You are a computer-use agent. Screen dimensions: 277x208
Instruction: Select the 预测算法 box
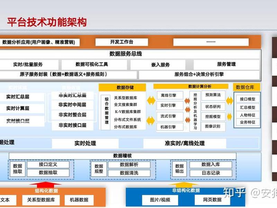(213, 95)
